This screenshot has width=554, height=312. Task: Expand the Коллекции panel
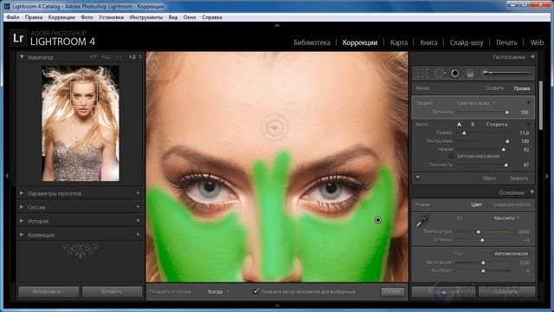click(22, 235)
